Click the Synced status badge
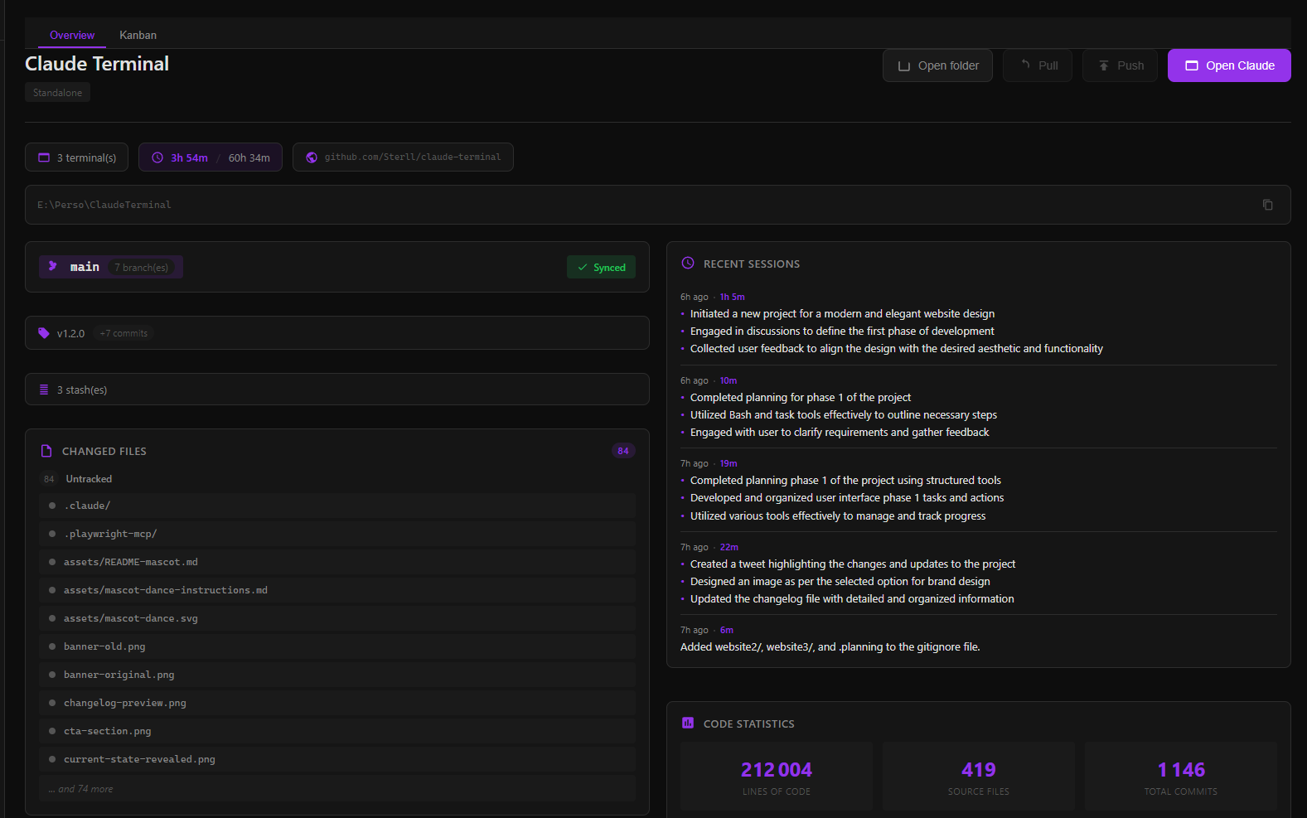Screen dimensions: 1307x818 point(602,267)
